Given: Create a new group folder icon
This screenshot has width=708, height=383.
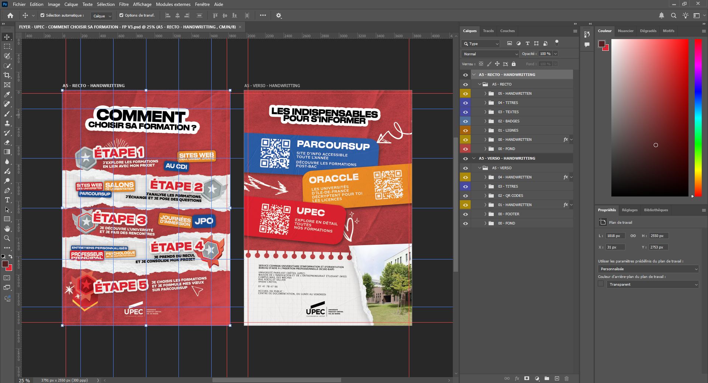Looking at the screenshot, I should click(547, 378).
